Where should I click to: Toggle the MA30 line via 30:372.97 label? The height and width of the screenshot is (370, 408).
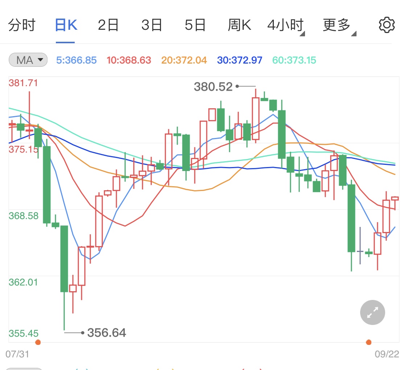tap(239, 60)
